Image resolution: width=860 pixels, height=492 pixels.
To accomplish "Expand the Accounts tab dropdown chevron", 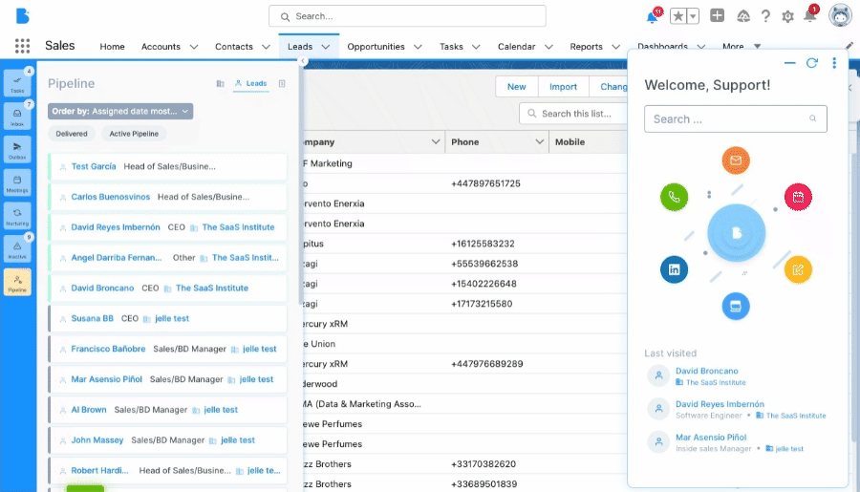I will 194,47.
